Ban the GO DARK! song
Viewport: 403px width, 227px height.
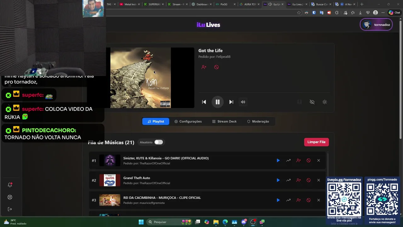309,160
